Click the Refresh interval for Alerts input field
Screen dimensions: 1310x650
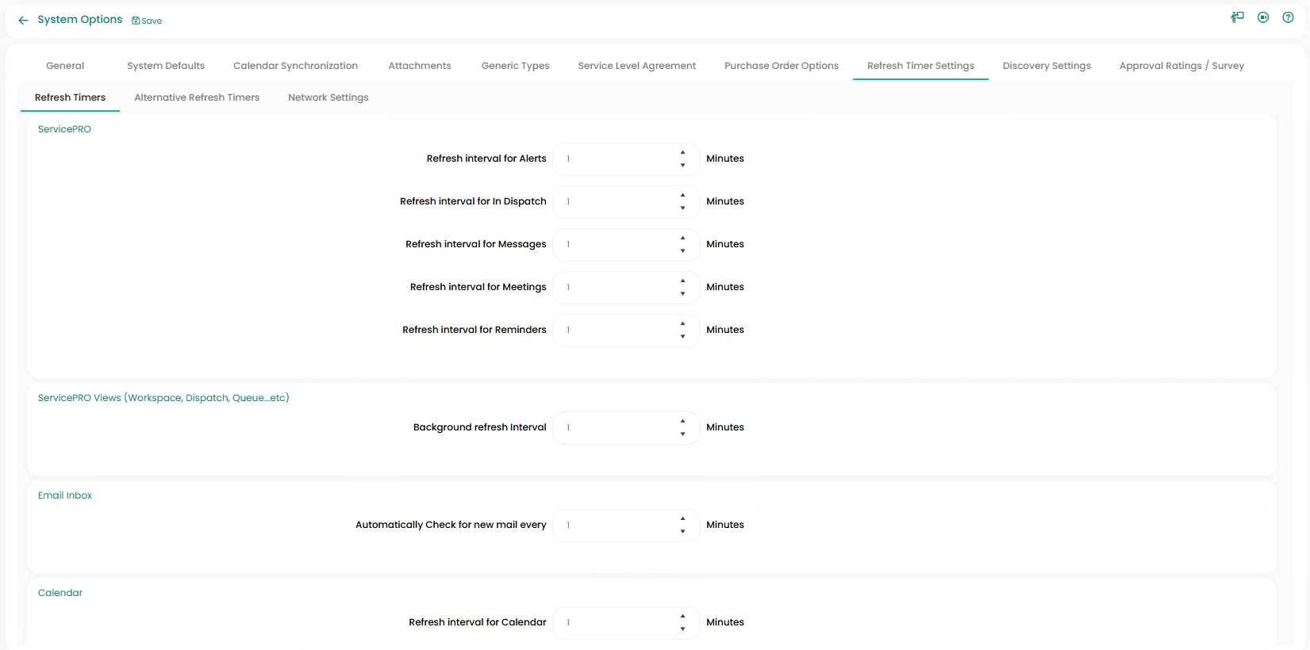[615, 159]
